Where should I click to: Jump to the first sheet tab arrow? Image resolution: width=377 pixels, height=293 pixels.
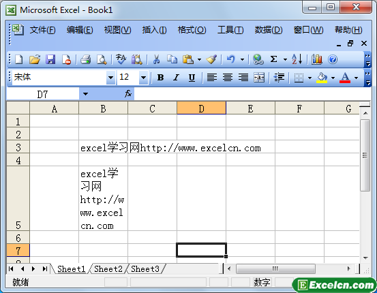[11, 268]
